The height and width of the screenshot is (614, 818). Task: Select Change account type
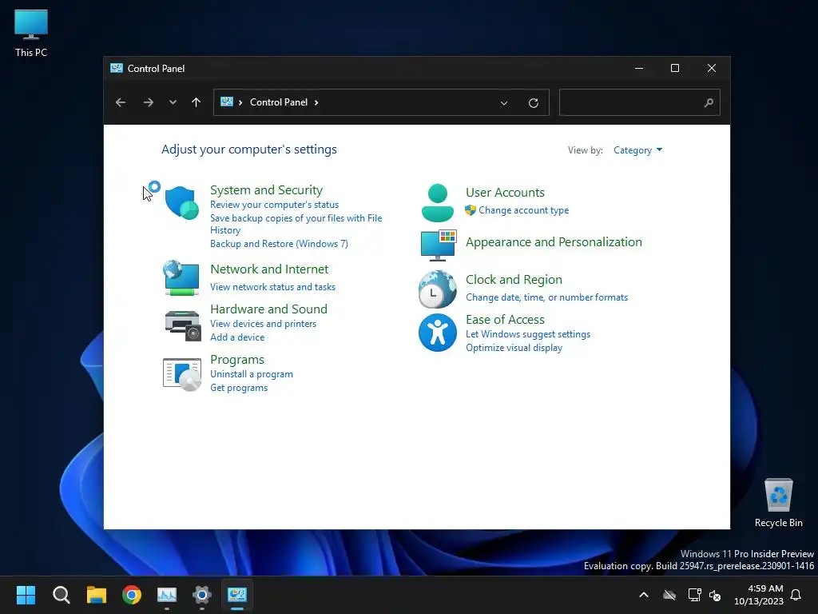(524, 210)
